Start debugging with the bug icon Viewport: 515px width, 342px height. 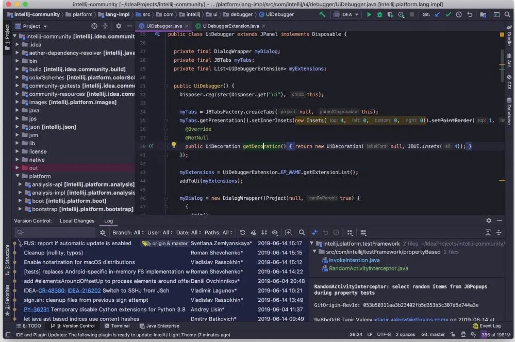click(x=380, y=14)
